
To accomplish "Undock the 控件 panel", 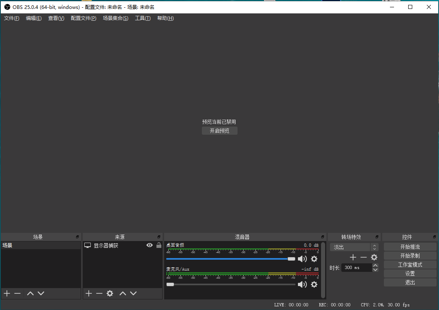I will tap(434, 237).
